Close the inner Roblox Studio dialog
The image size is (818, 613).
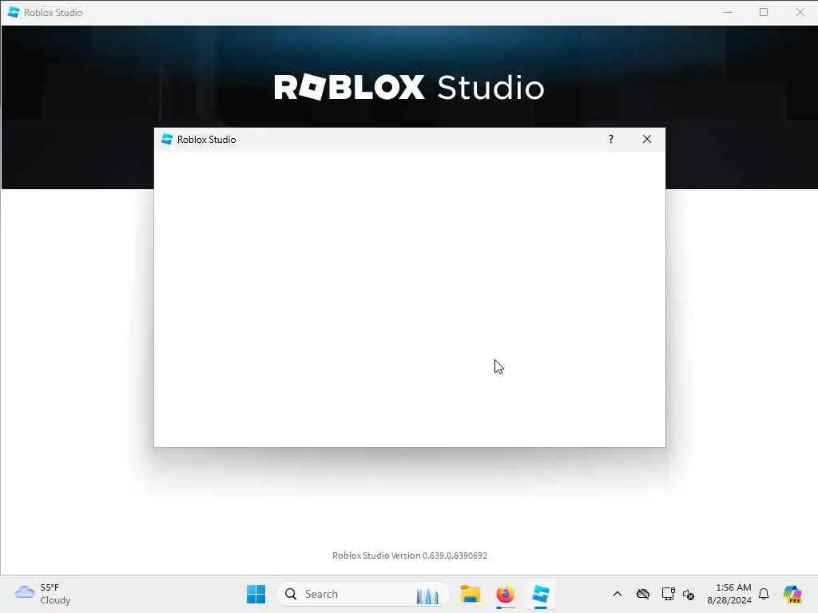coord(647,139)
